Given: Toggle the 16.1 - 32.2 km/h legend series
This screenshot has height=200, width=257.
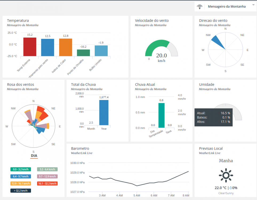Looking at the screenshot, I should tap(47, 183).
